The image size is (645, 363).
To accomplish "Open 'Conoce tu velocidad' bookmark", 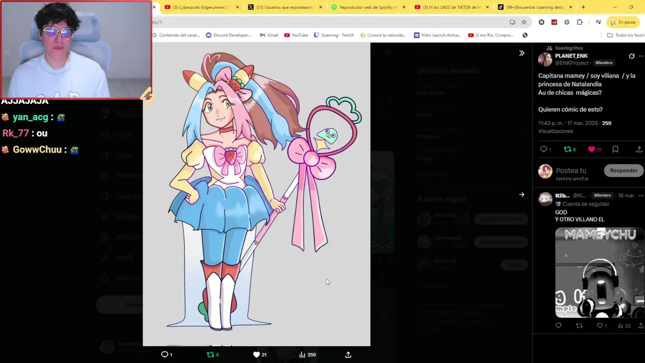I will tap(383, 35).
